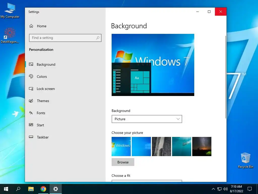Screen dimensions: 258x194
Task: Click the large background preview image
Action: pos(153,65)
